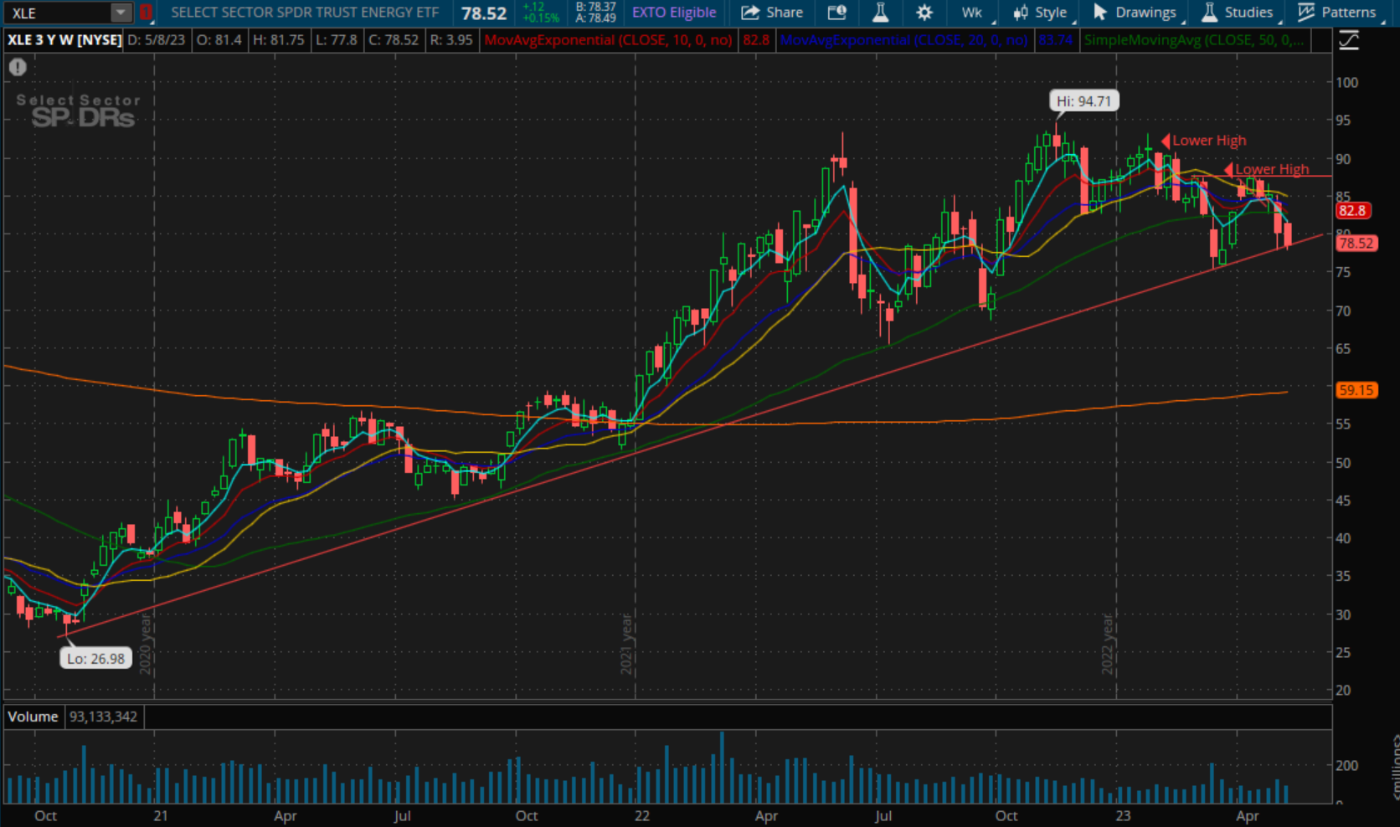Image resolution: width=1400 pixels, height=827 pixels.
Task: Click the 83.74 EMA 20 value
Action: [x=1055, y=40]
